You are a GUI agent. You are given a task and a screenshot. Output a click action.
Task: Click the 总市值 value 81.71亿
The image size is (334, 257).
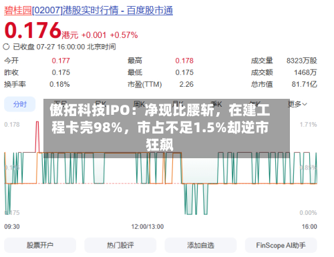pos(305,84)
